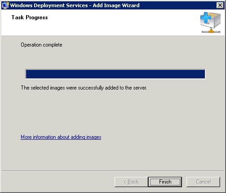Click the greyed-out Cancel button
226x193 pixels.
(204, 182)
